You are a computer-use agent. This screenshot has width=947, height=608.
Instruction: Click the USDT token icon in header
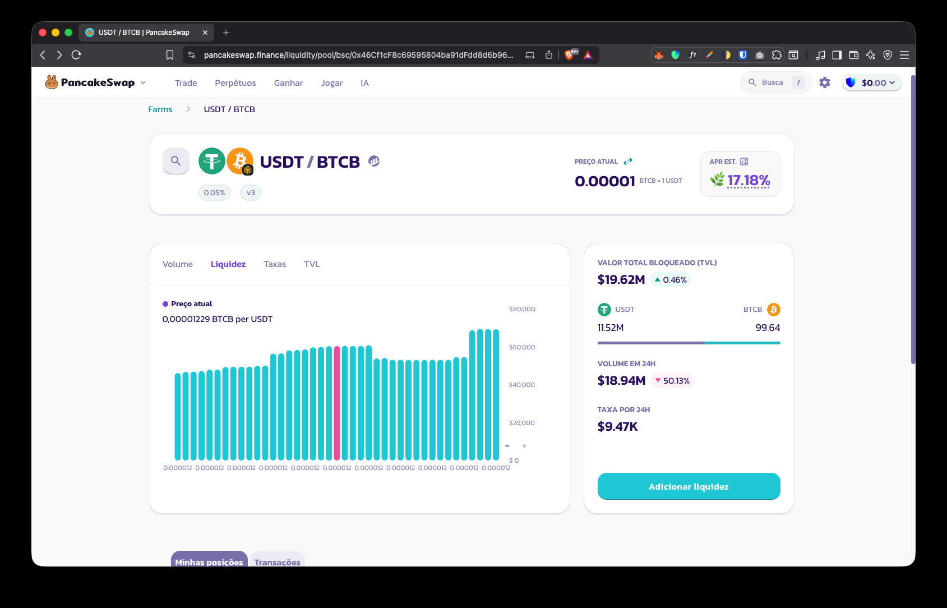click(x=212, y=161)
